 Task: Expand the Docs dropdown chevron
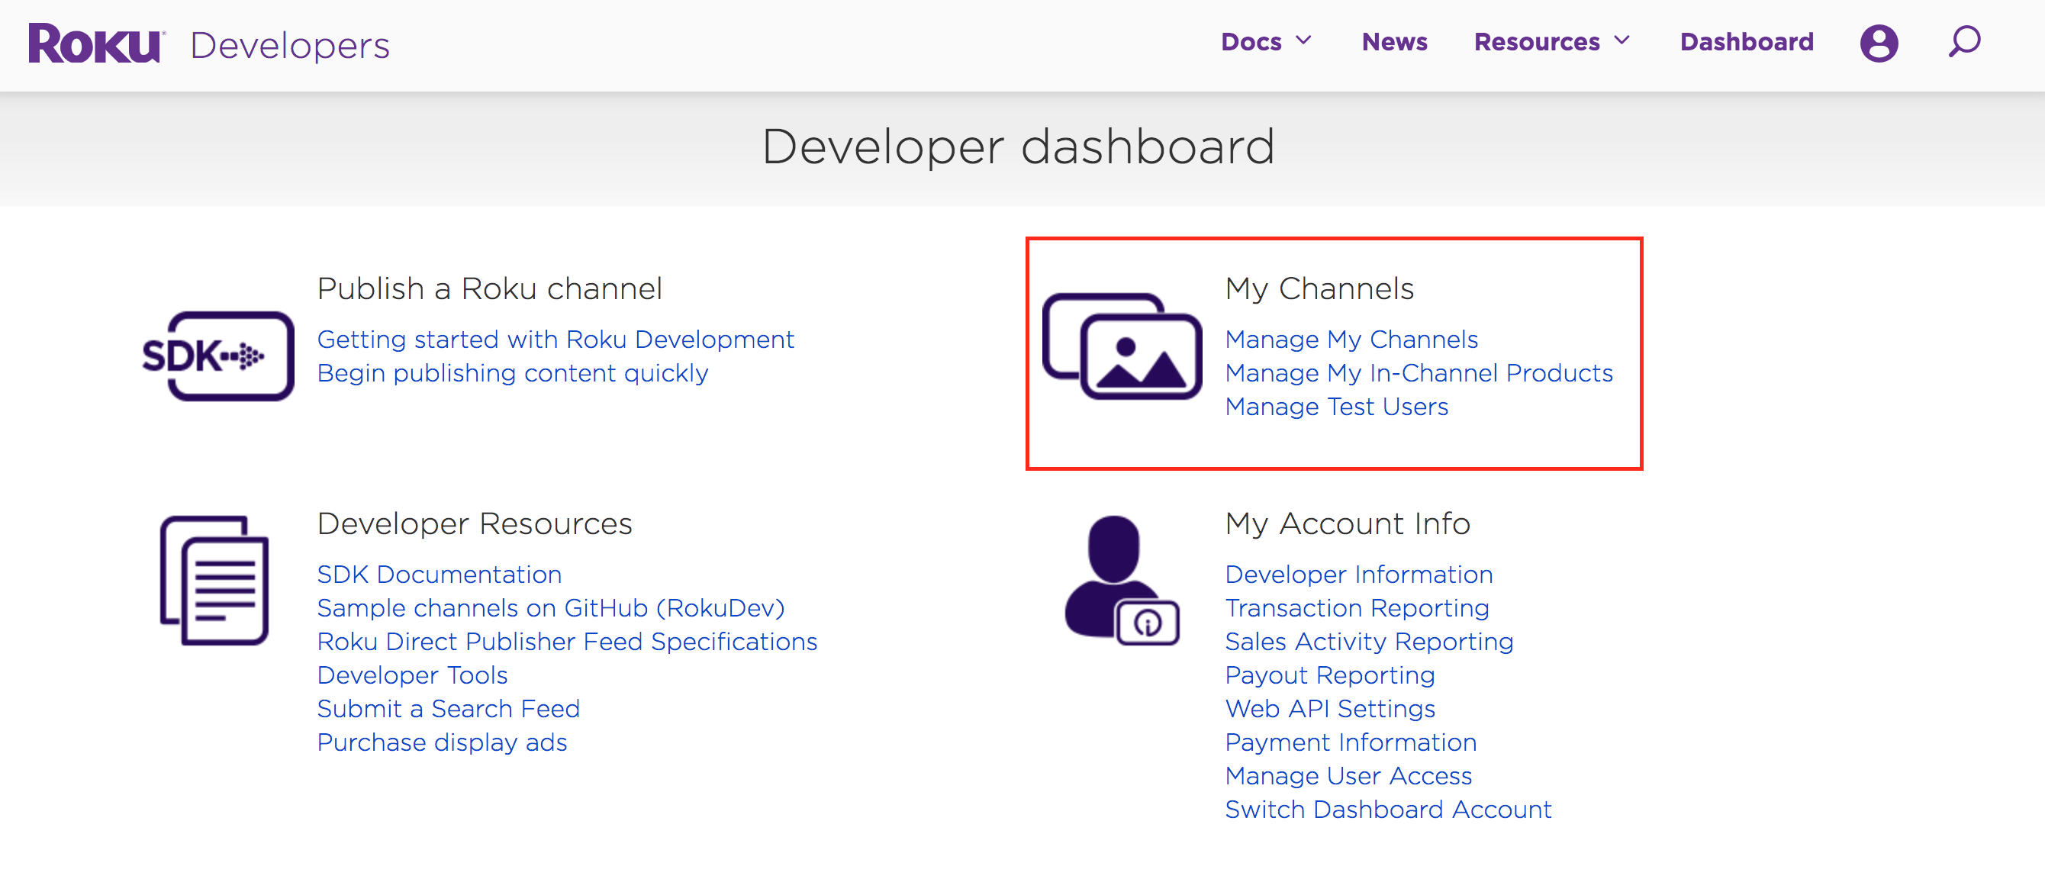(1303, 40)
